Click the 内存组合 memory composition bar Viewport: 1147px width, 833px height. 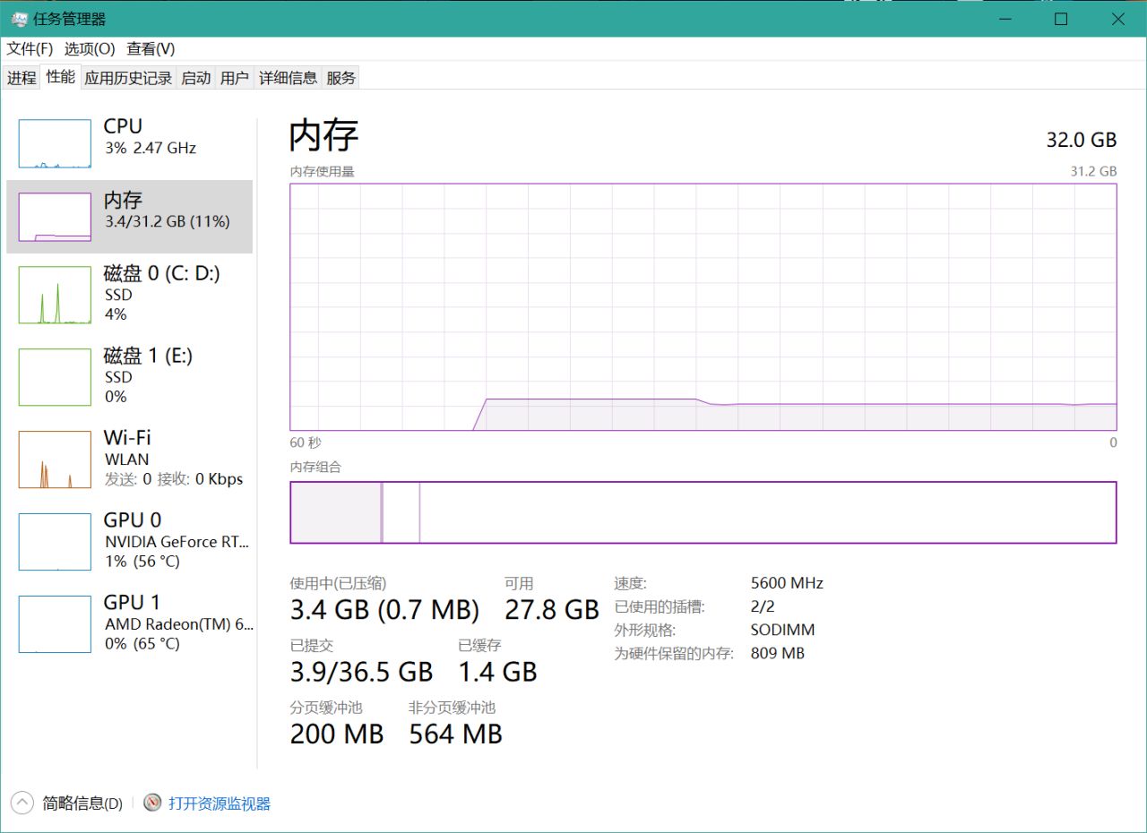[x=703, y=512]
